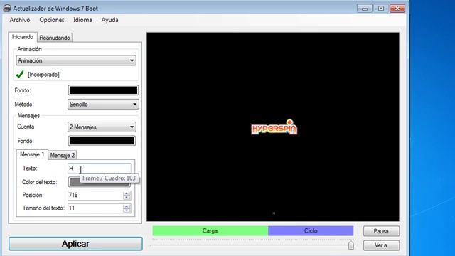This screenshot has width=455, height=256.
Task: Click the frame slider thumb
Action: (x=350, y=245)
